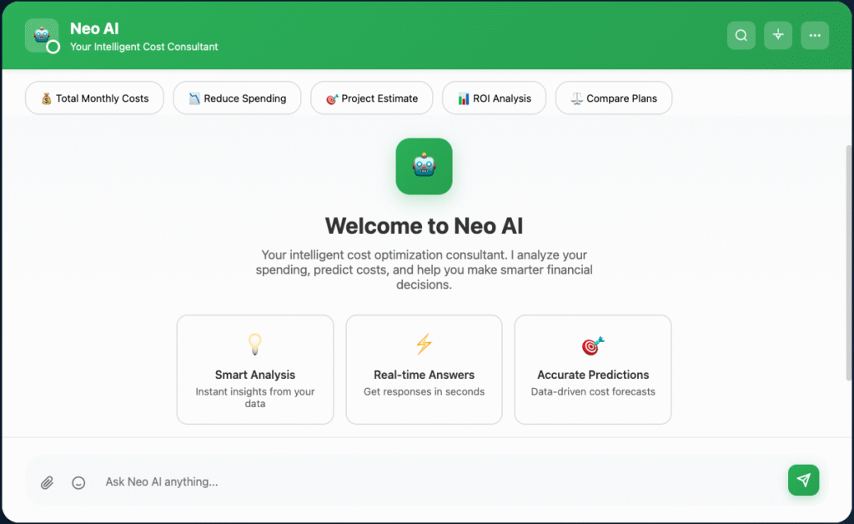Select the Compare Plans chip
The image size is (854, 524).
613,98
